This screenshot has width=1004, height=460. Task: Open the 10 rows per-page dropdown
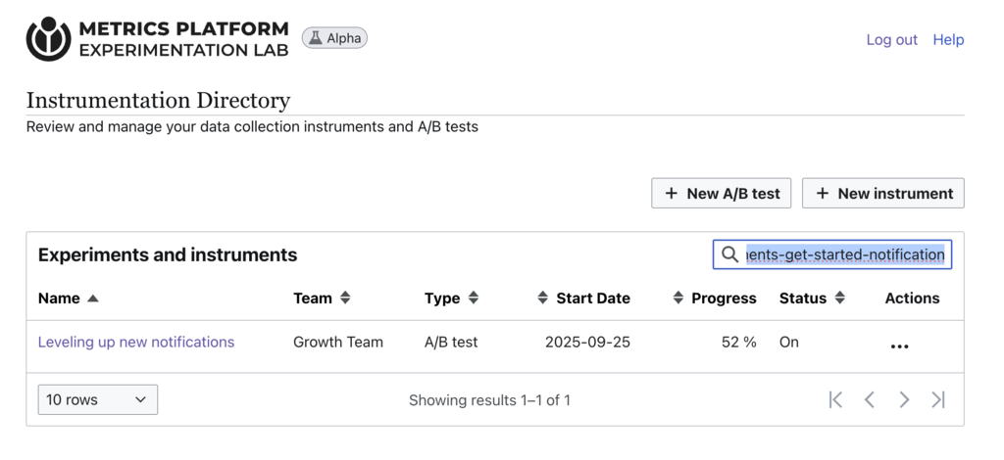[x=98, y=399]
